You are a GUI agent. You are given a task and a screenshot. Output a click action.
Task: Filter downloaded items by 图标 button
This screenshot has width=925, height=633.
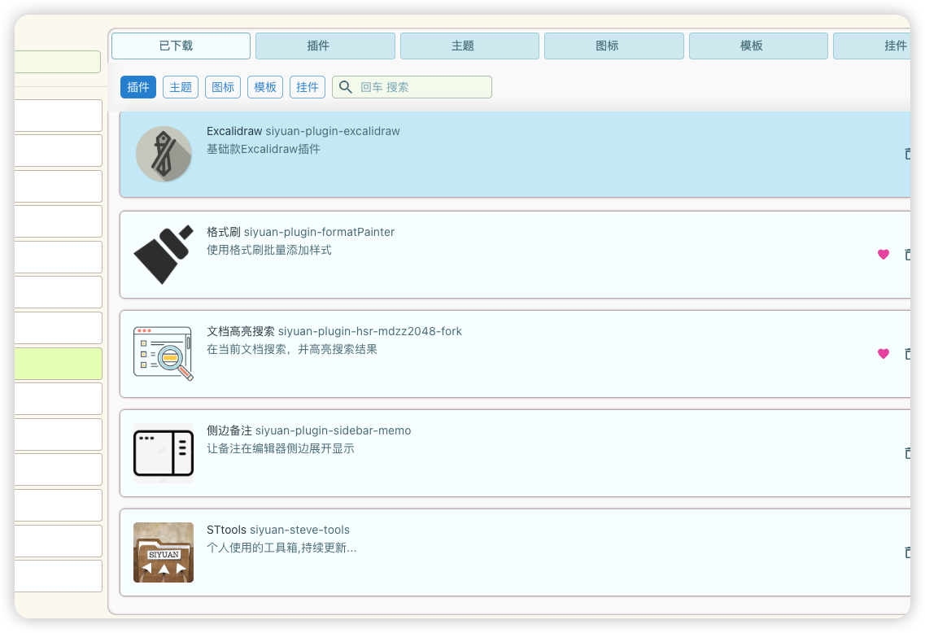pos(223,87)
